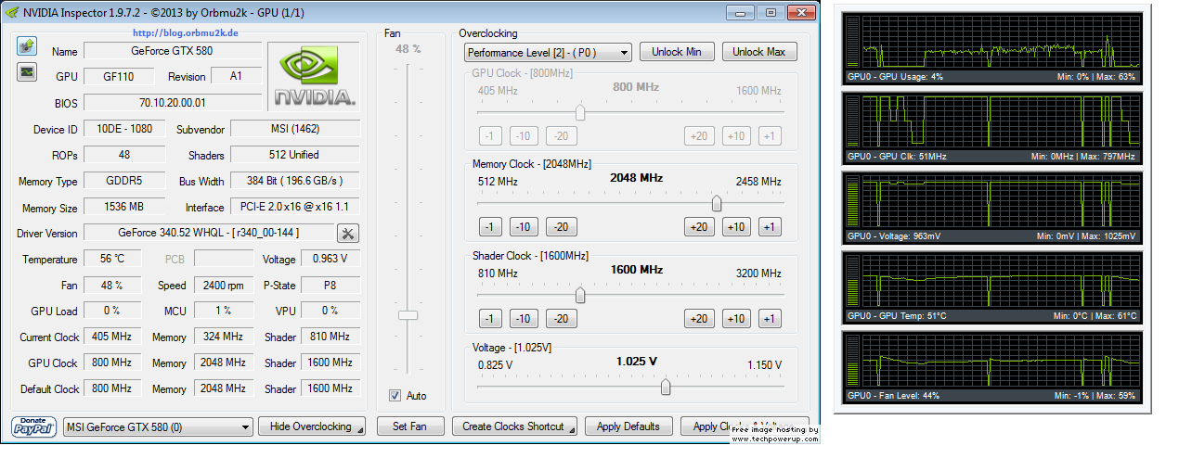The image size is (1192, 458).
Task: Click the GPU Usage monitor graph
Action: [991, 47]
